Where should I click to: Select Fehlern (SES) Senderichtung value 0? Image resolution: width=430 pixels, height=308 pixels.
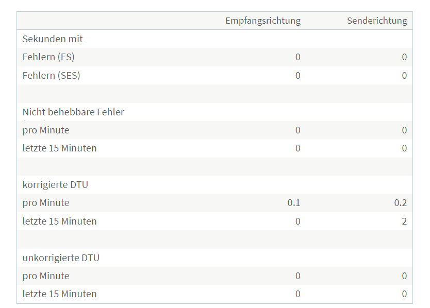[404, 75]
